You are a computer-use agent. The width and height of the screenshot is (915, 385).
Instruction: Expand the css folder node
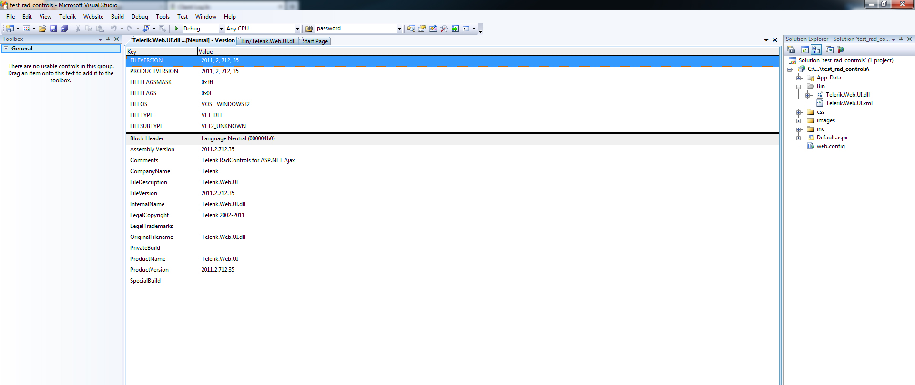tap(799, 112)
